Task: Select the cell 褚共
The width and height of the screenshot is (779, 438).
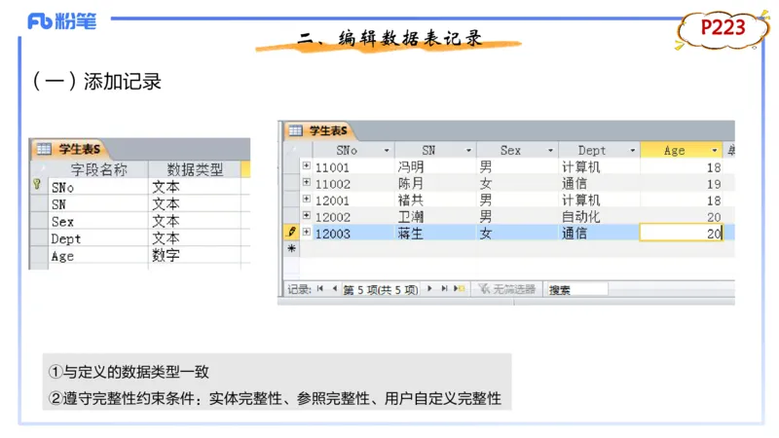Action: pyautogui.click(x=435, y=201)
